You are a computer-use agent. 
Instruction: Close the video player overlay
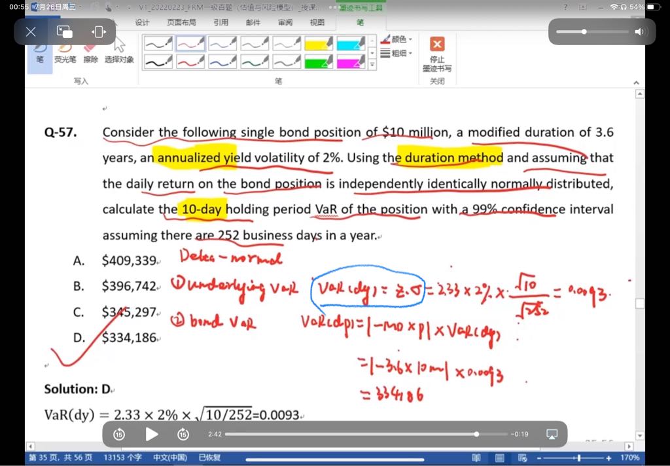click(x=31, y=31)
